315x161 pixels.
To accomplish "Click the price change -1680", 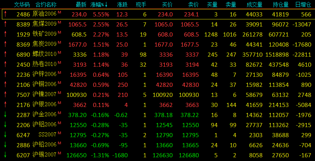I will click(120, 155).
